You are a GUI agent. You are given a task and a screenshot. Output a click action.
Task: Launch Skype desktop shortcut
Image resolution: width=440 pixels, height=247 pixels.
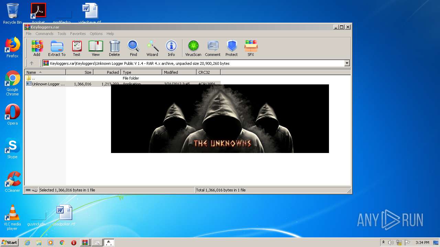click(x=12, y=148)
